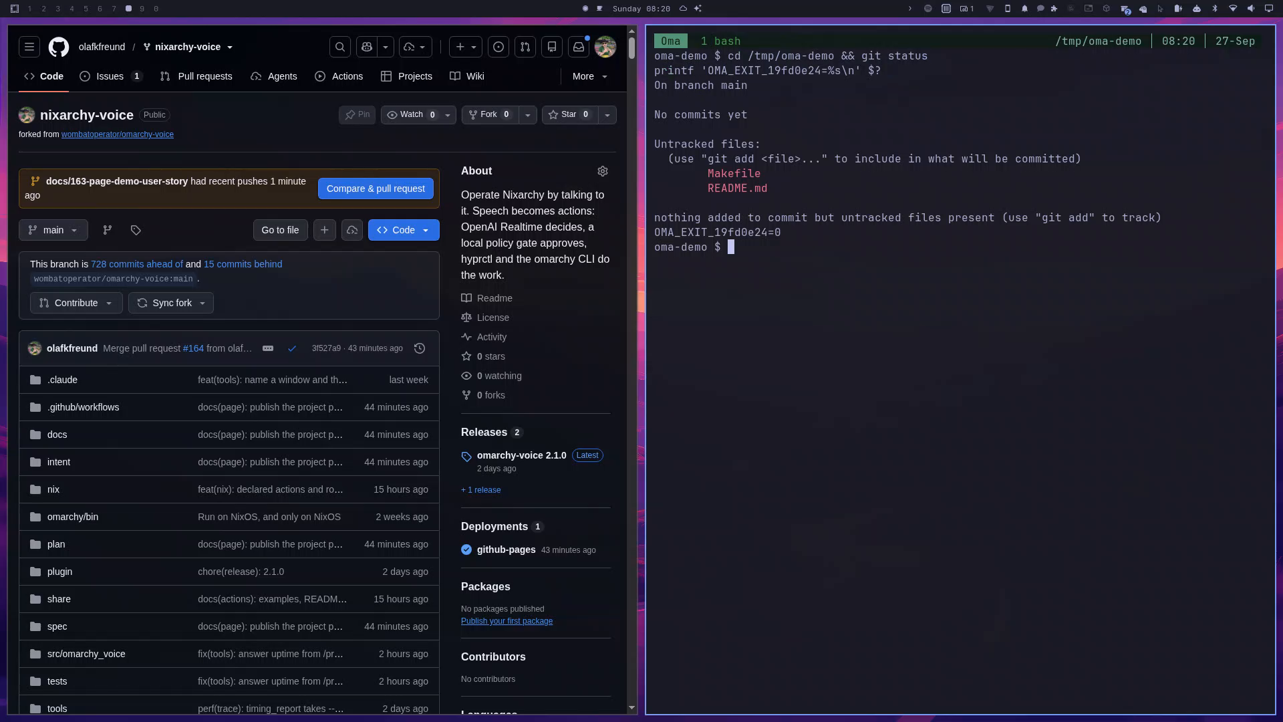Expand the More navigation menu
This screenshot has height=722, width=1283.
coord(590,76)
